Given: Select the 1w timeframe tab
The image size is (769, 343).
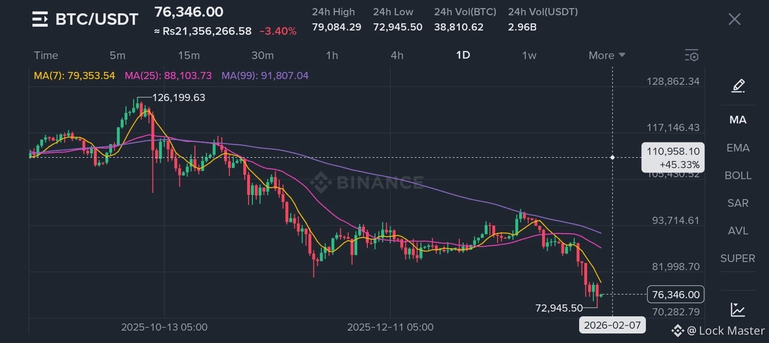Looking at the screenshot, I should pos(529,55).
